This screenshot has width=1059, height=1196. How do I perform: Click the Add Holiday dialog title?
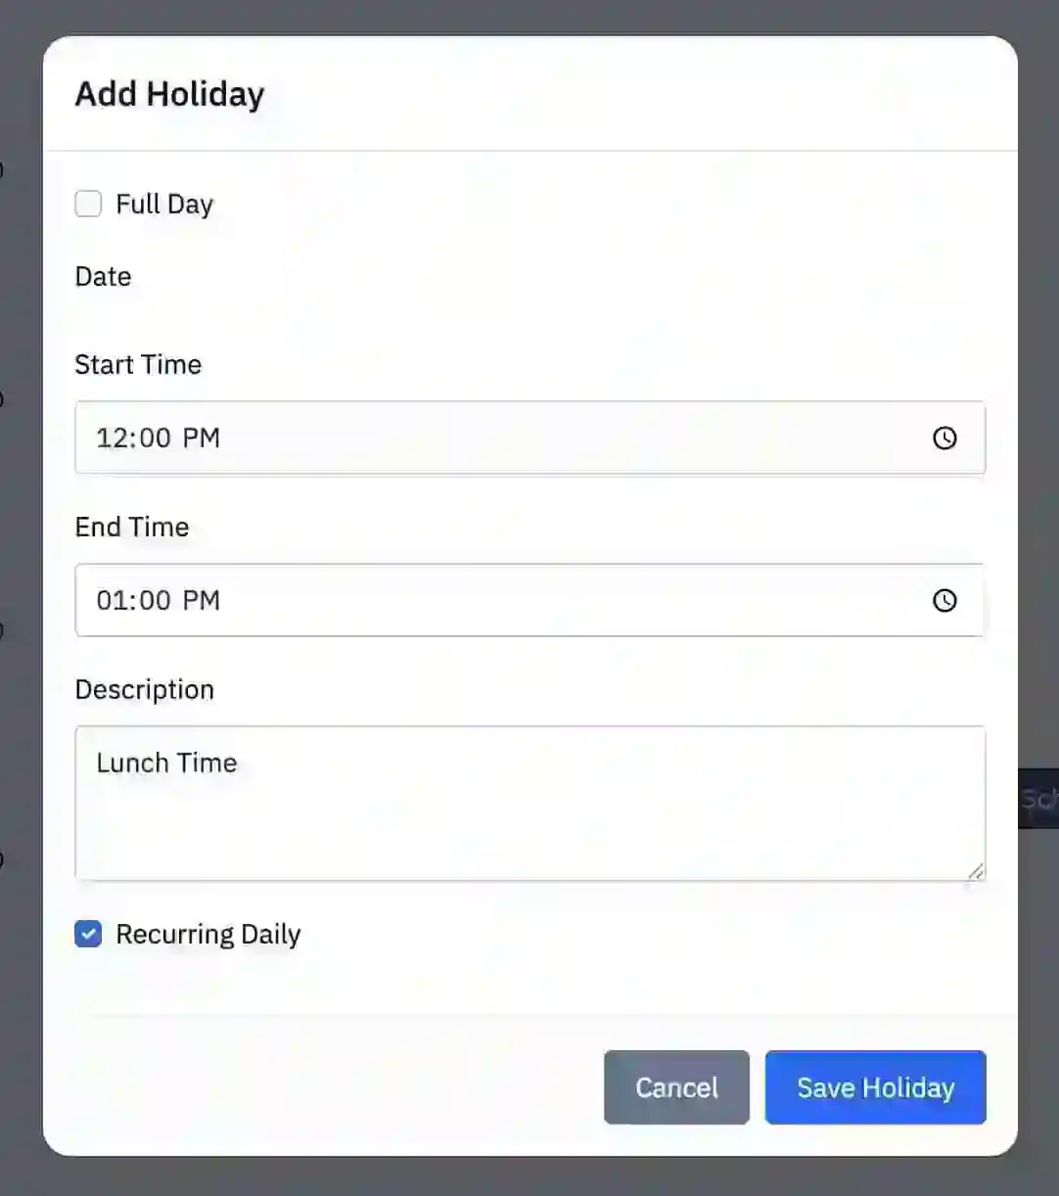(x=170, y=94)
